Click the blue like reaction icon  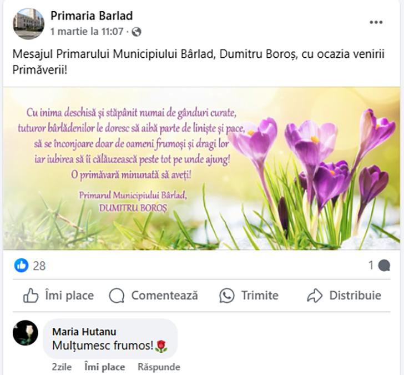22,265
